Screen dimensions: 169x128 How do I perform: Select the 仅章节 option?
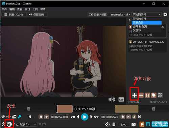146,30
